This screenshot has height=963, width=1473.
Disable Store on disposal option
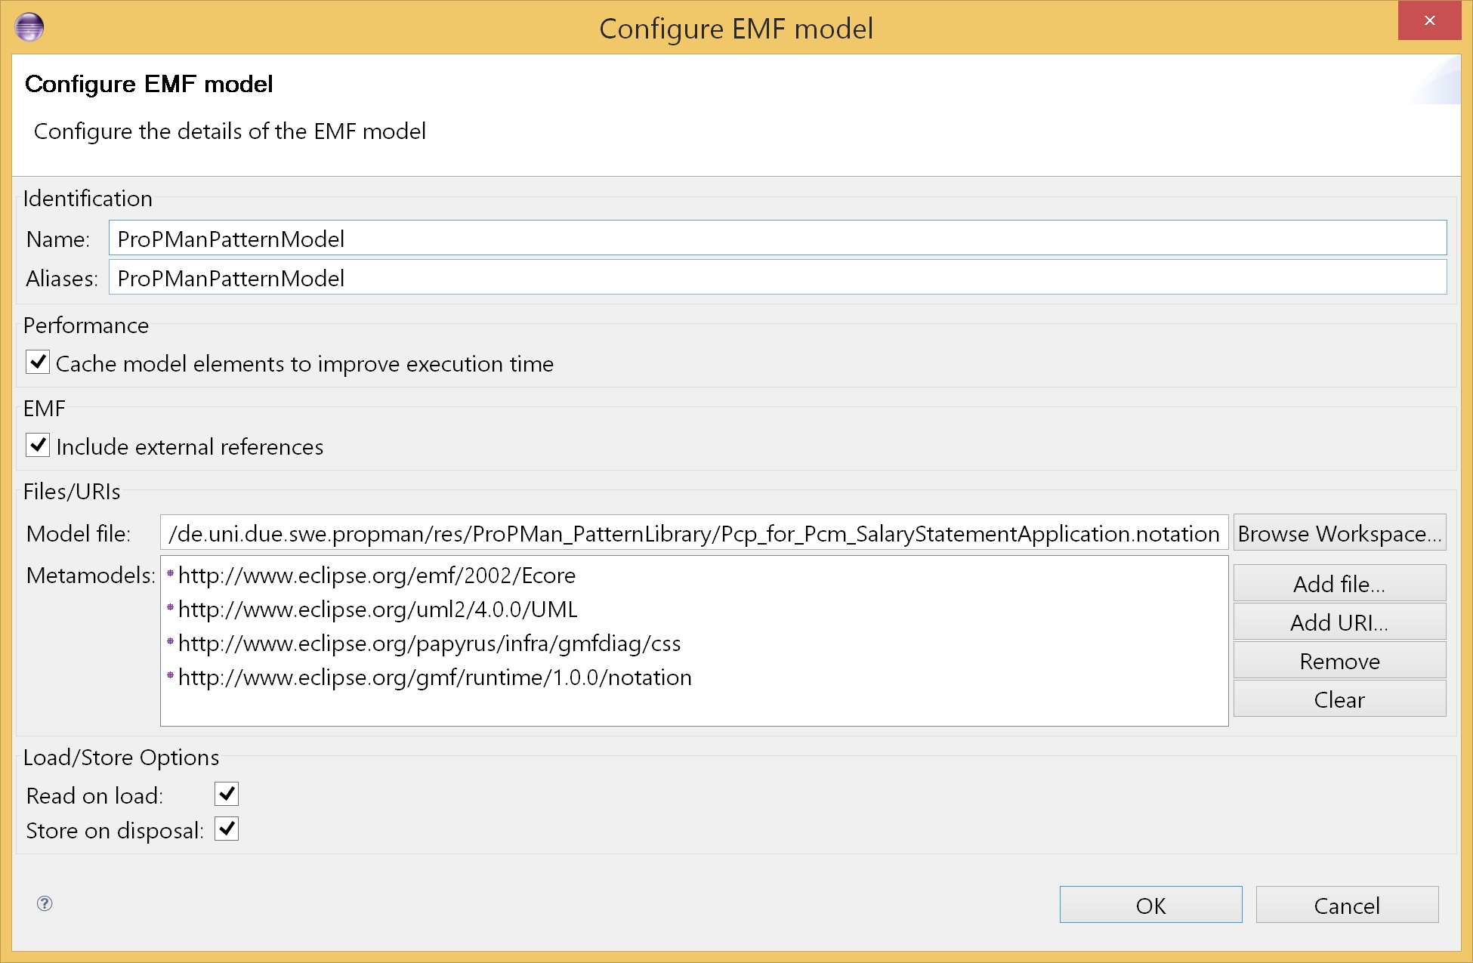pyautogui.click(x=227, y=829)
